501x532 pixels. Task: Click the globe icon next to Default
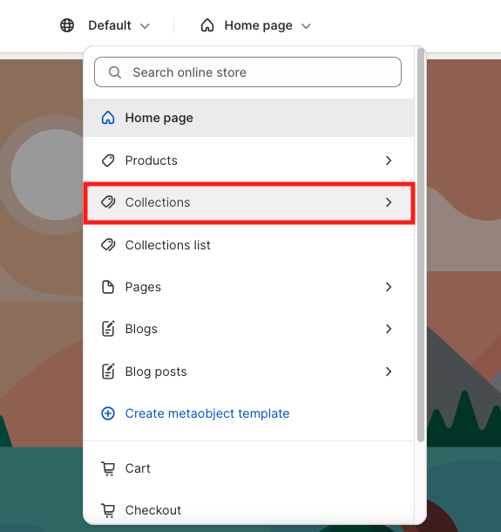click(67, 25)
